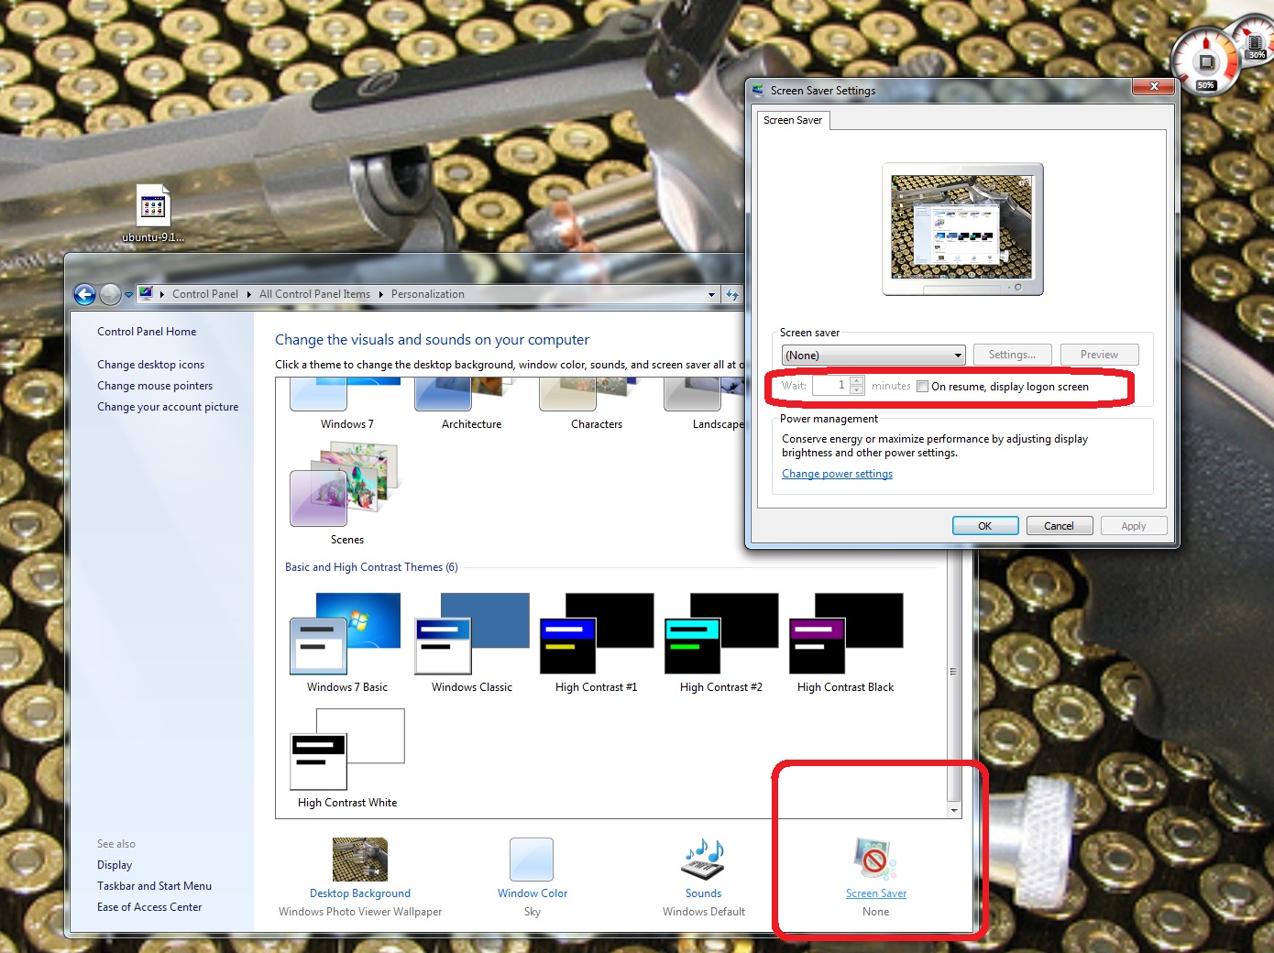Click the greyed Forward arrow in Personalization window
The image size is (1274, 953).
coord(110,294)
